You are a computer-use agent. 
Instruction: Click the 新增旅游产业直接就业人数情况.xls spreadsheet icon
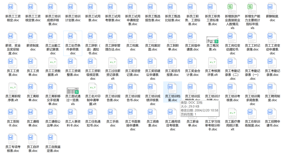click(232, 9)
